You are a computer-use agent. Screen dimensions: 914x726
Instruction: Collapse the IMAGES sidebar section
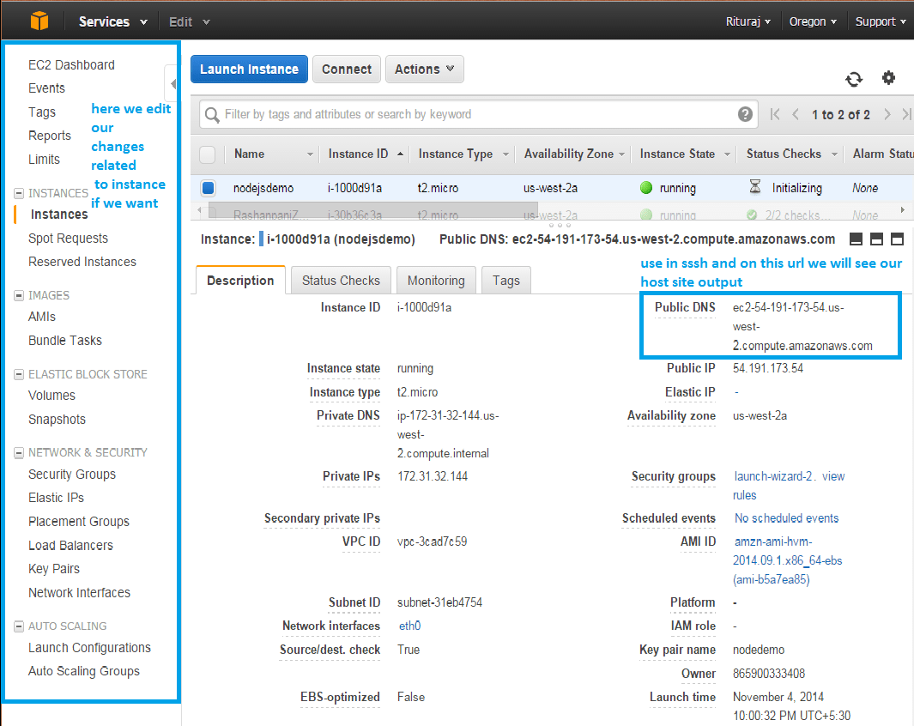coord(19,295)
